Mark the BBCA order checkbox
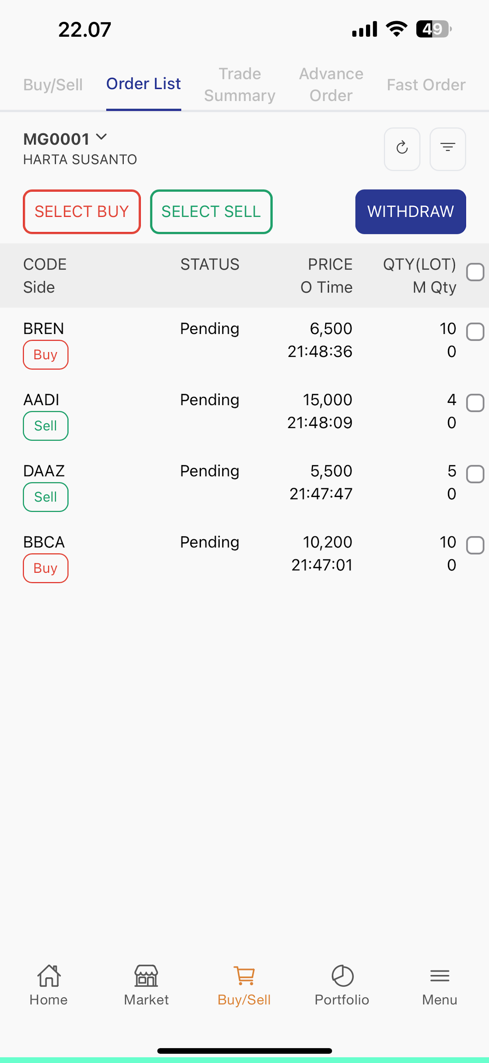 (475, 546)
